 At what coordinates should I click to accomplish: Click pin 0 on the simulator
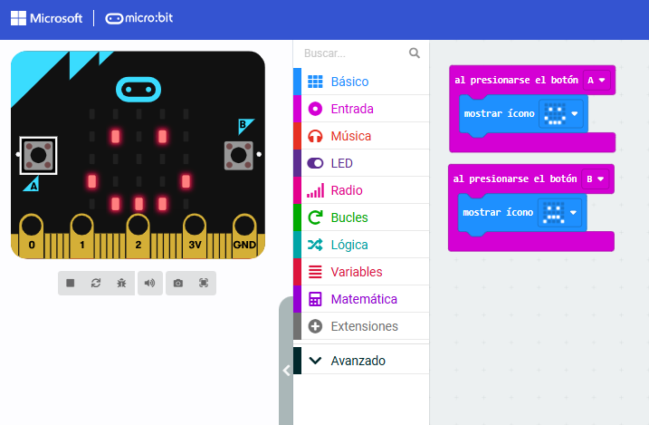coord(32,237)
